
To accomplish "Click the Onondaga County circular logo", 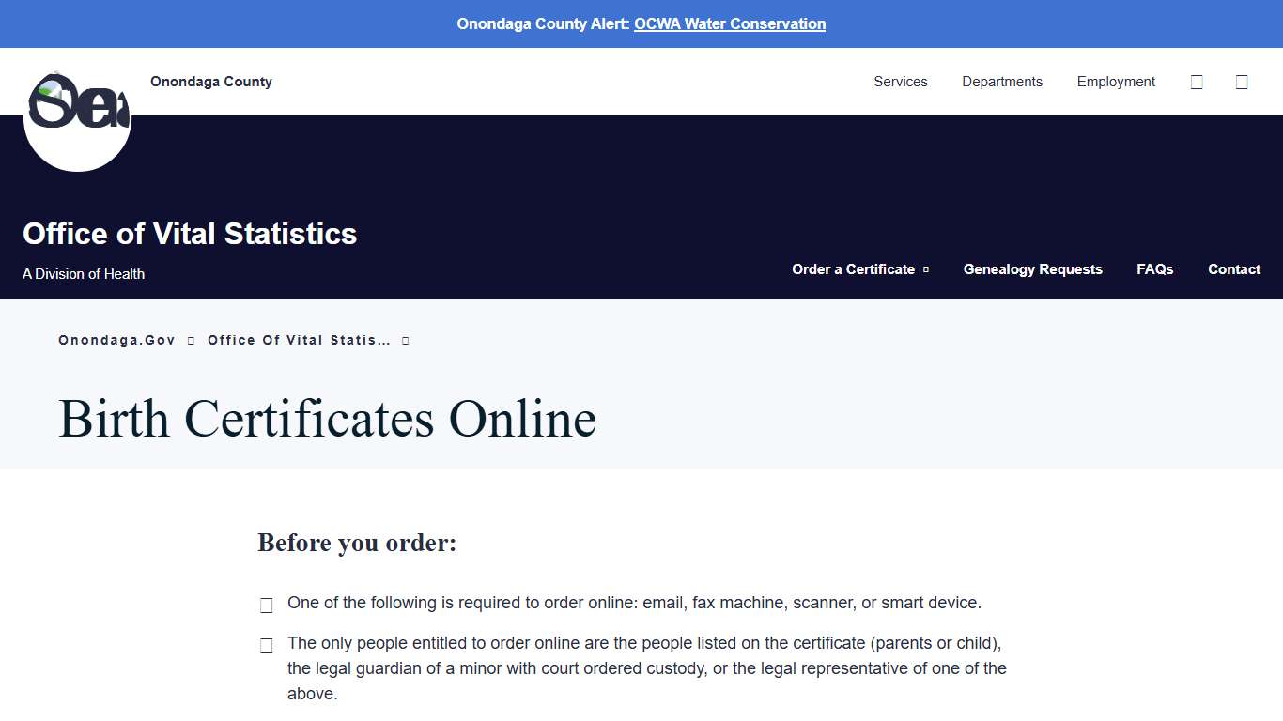I will (77, 116).
